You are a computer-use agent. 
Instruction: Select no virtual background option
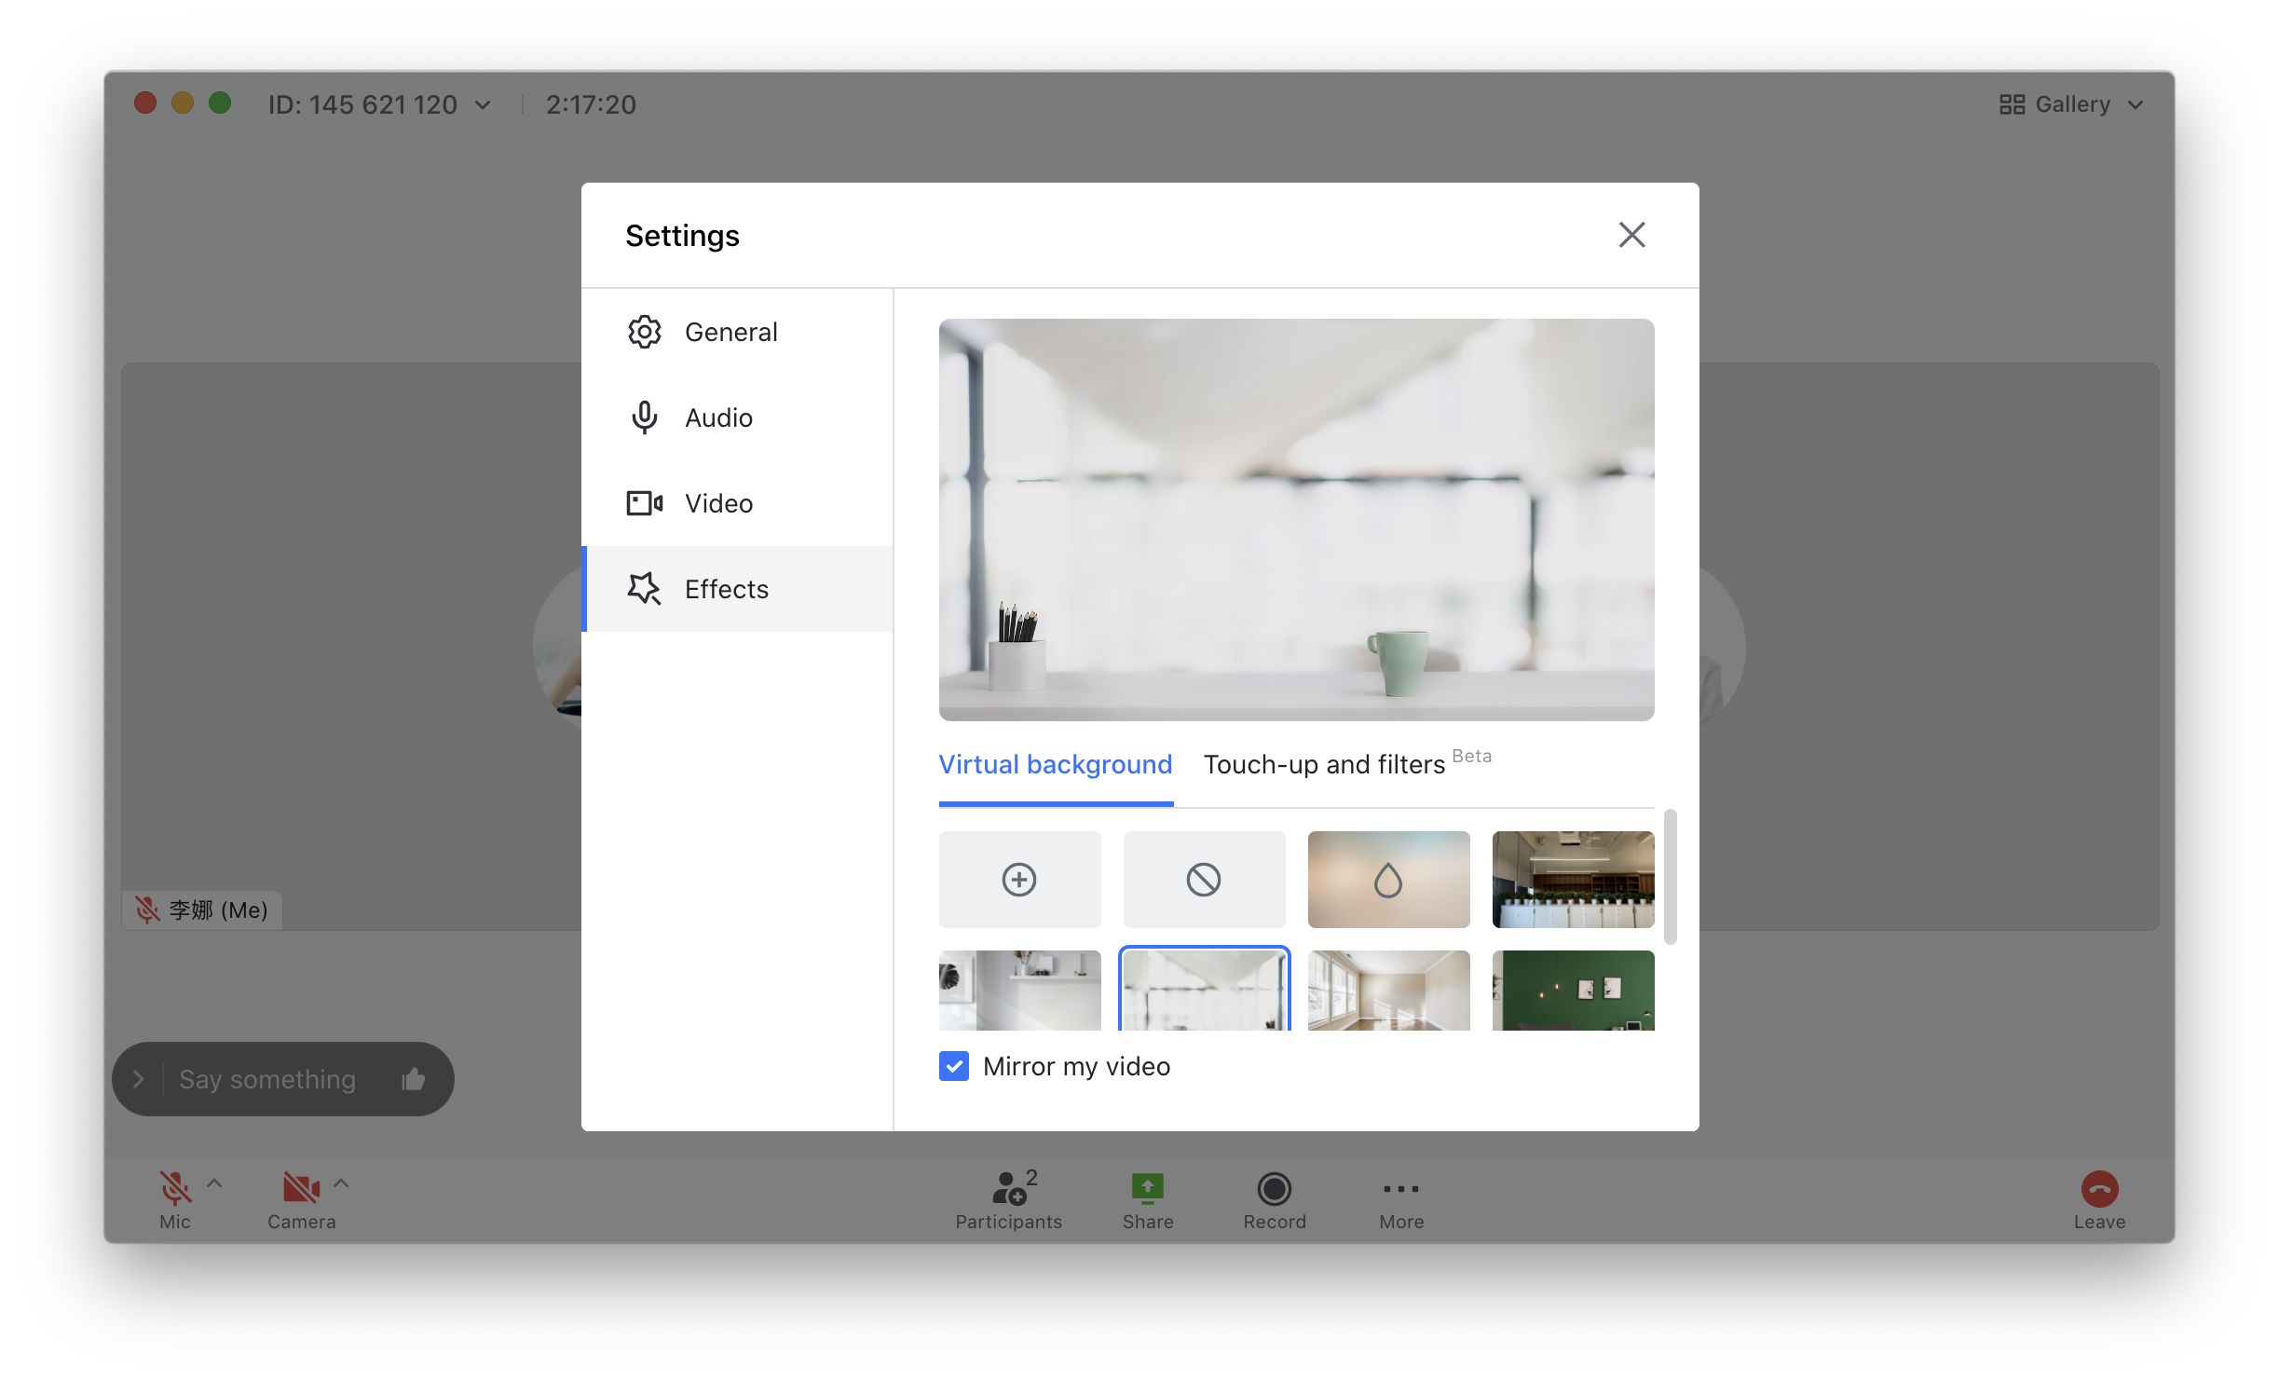tap(1204, 879)
